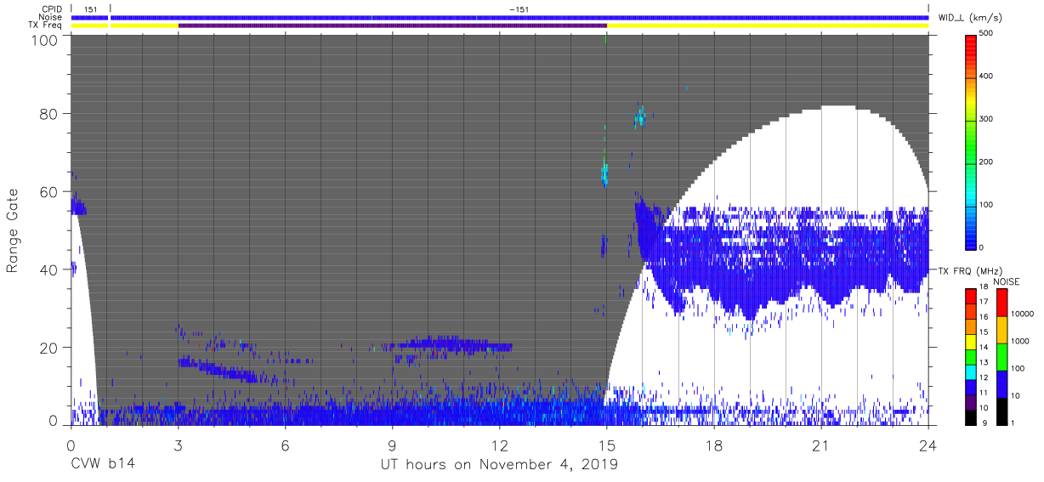
Task: Click the 15 tick on UT hours axis
Action: pos(606,444)
